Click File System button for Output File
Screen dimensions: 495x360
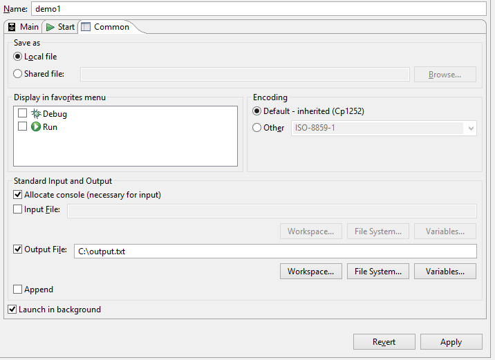[378, 272]
